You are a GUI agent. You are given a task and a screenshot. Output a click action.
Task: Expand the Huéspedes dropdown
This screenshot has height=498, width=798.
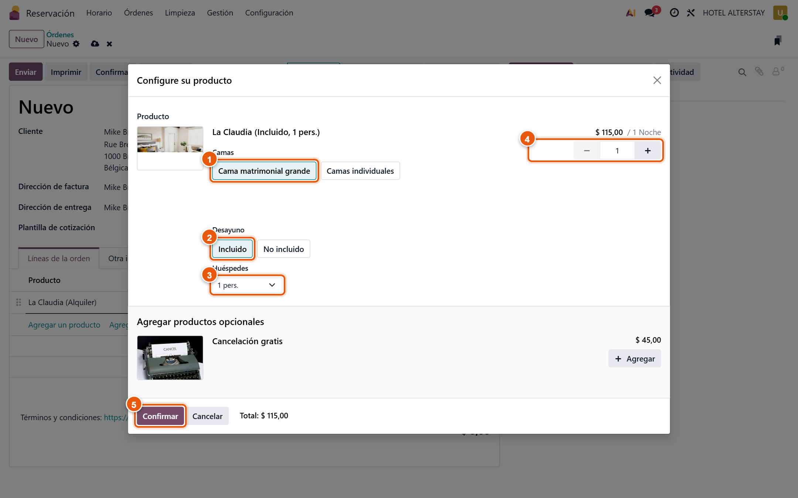[x=247, y=285]
